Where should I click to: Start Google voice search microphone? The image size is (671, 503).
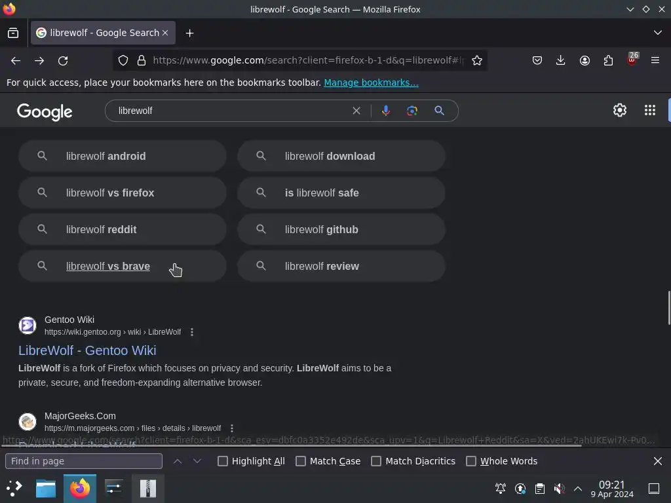(385, 111)
